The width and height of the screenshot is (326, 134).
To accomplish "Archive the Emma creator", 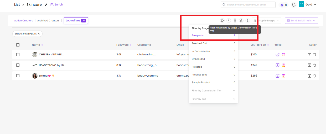I will [x=309, y=76].
